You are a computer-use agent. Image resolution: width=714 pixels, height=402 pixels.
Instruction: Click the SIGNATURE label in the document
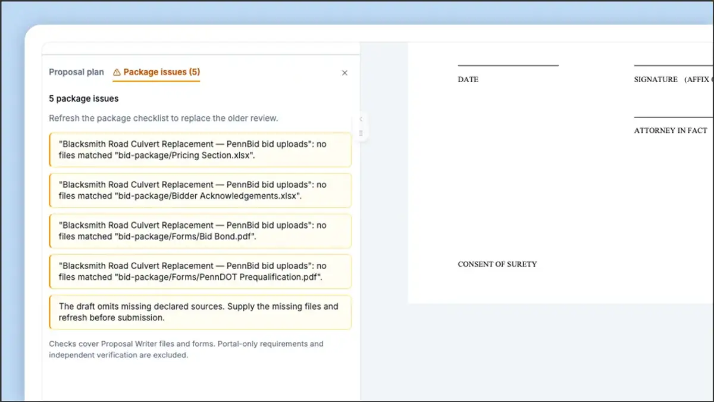tap(656, 80)
